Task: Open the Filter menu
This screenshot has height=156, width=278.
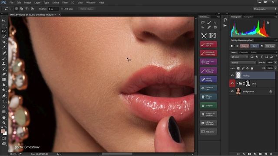Action: coord(65,3)
